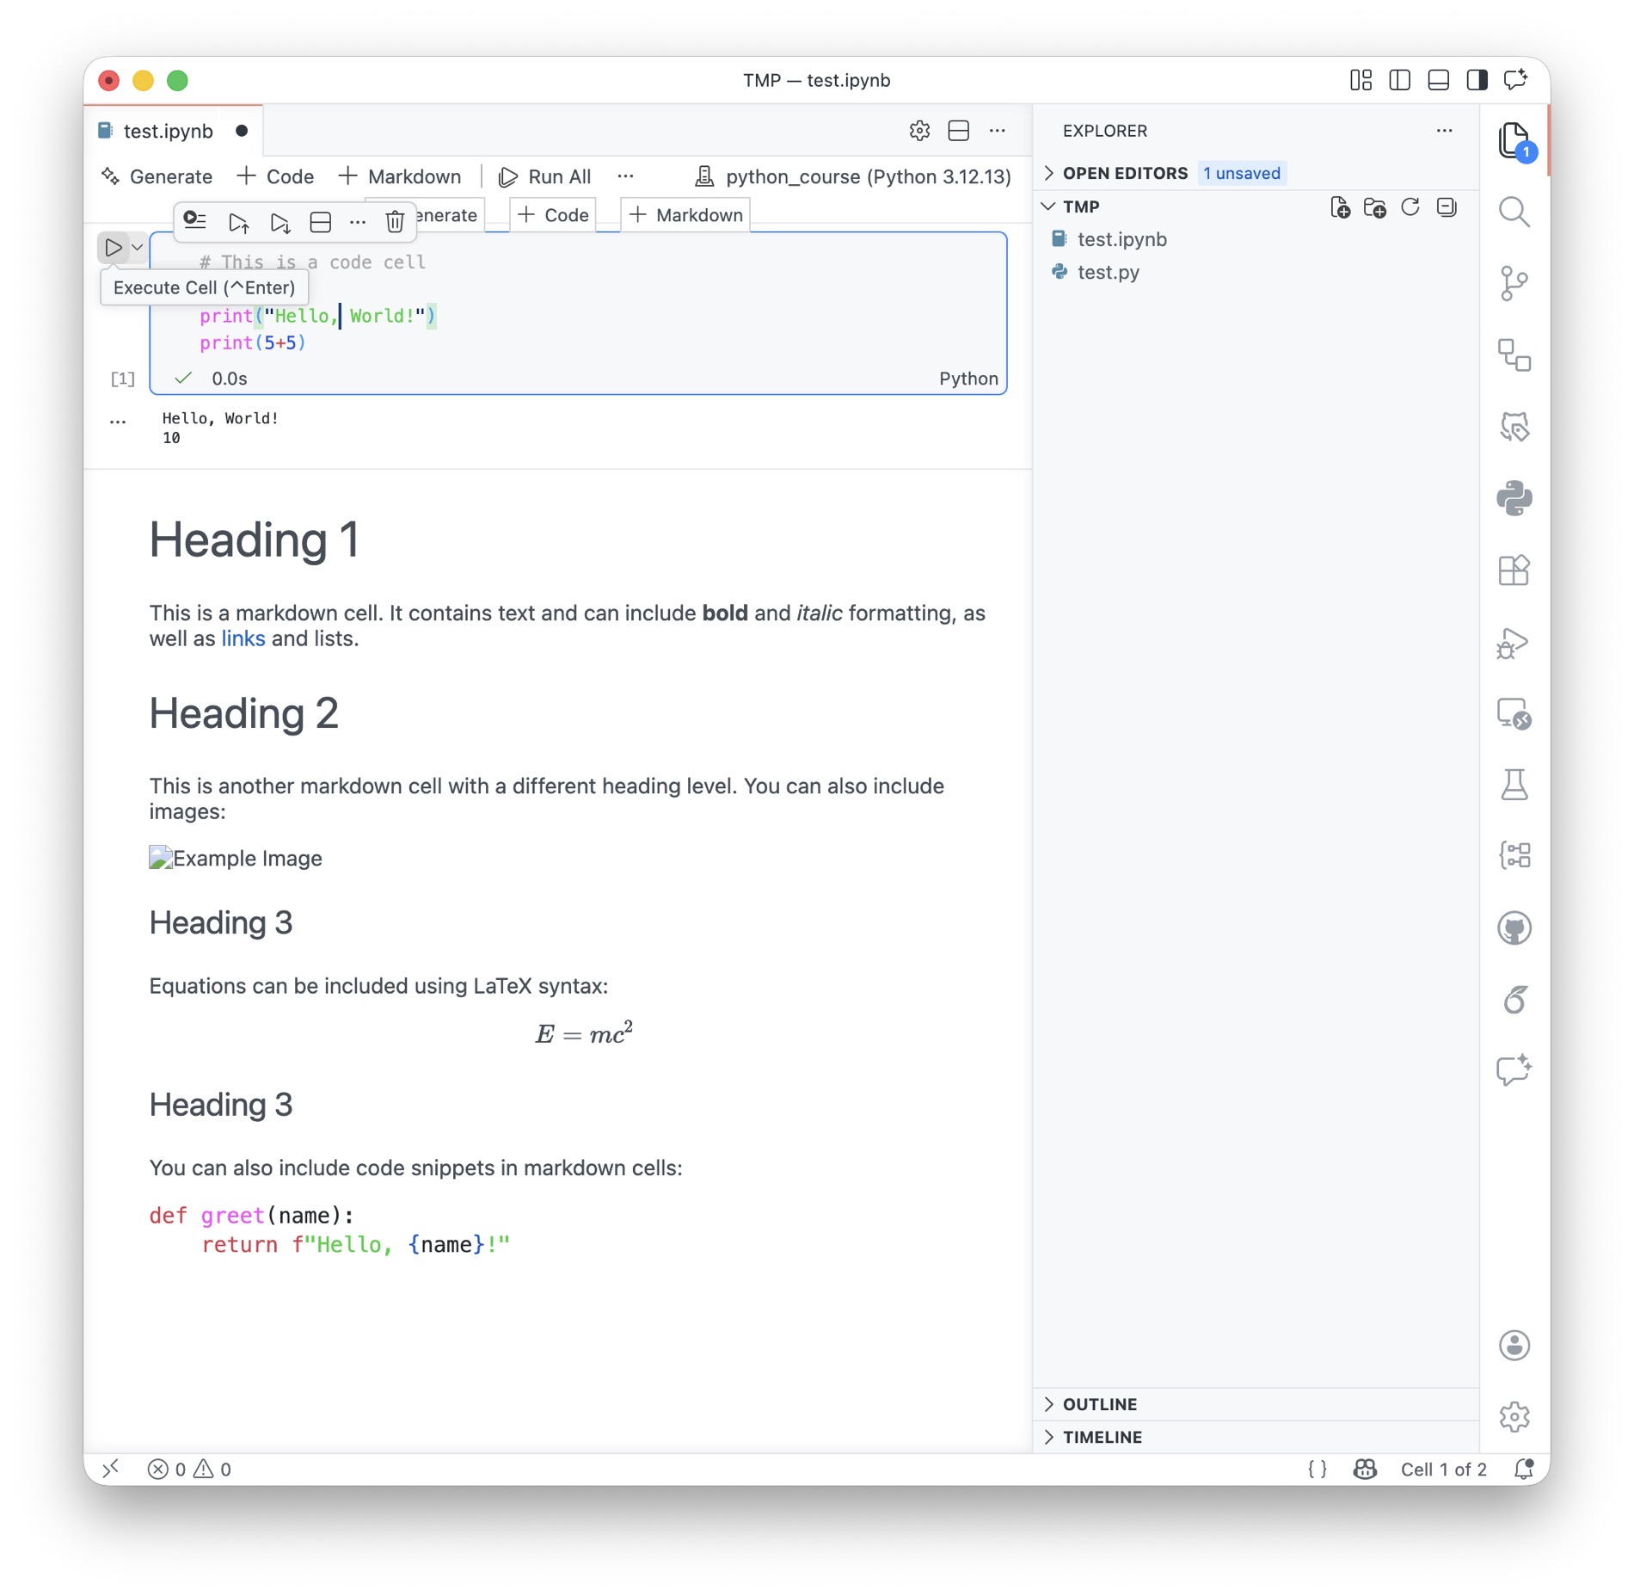Click Run All in notebook toolbar

pos(545,176)
